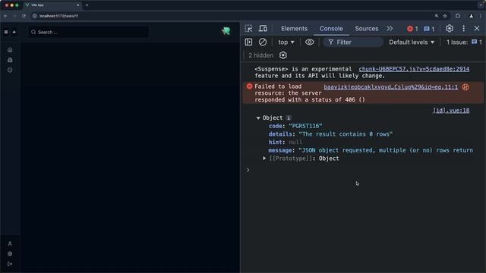Screen dimensions: 486x273
Task: Activate the inspect element picker tool
Action: [x=248, y=29]
